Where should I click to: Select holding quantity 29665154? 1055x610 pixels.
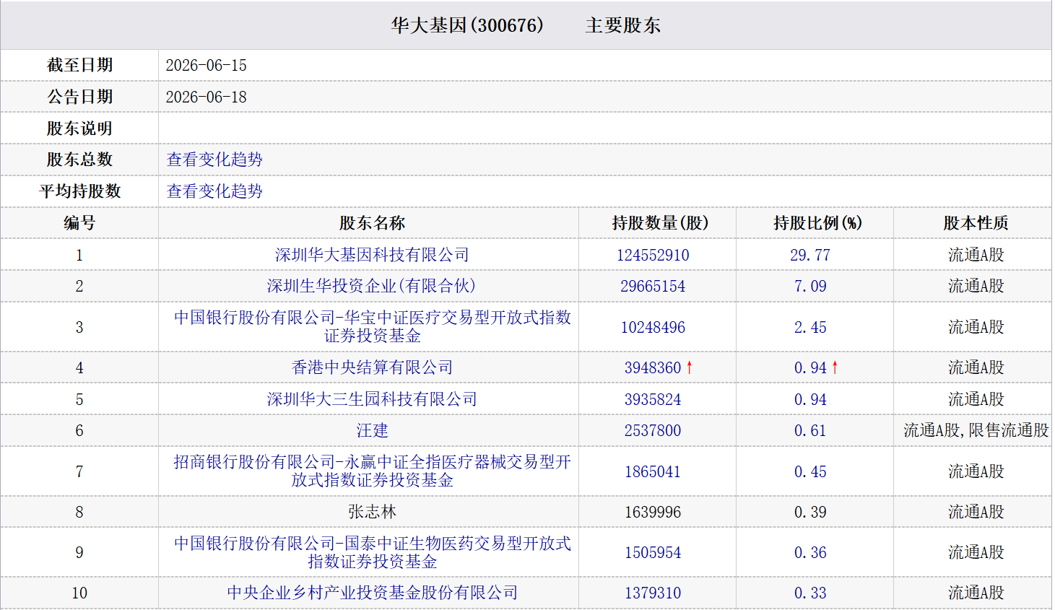tap(653, 286)
